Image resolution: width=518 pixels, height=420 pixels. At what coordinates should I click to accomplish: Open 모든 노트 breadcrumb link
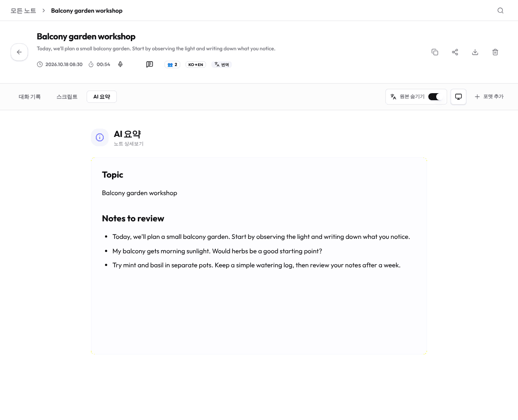coord(23,10)
